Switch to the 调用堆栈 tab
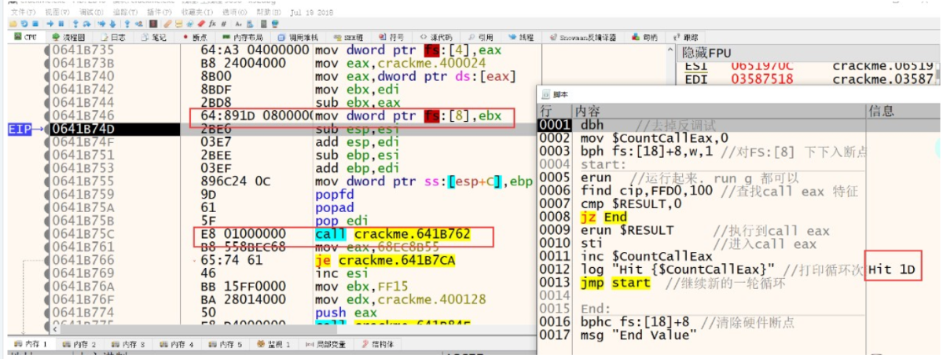The image size is (943, 359). click(298, 37)
